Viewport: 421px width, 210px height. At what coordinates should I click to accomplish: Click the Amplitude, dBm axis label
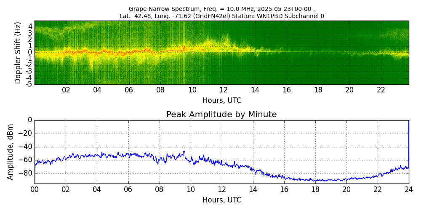[11, 152]
